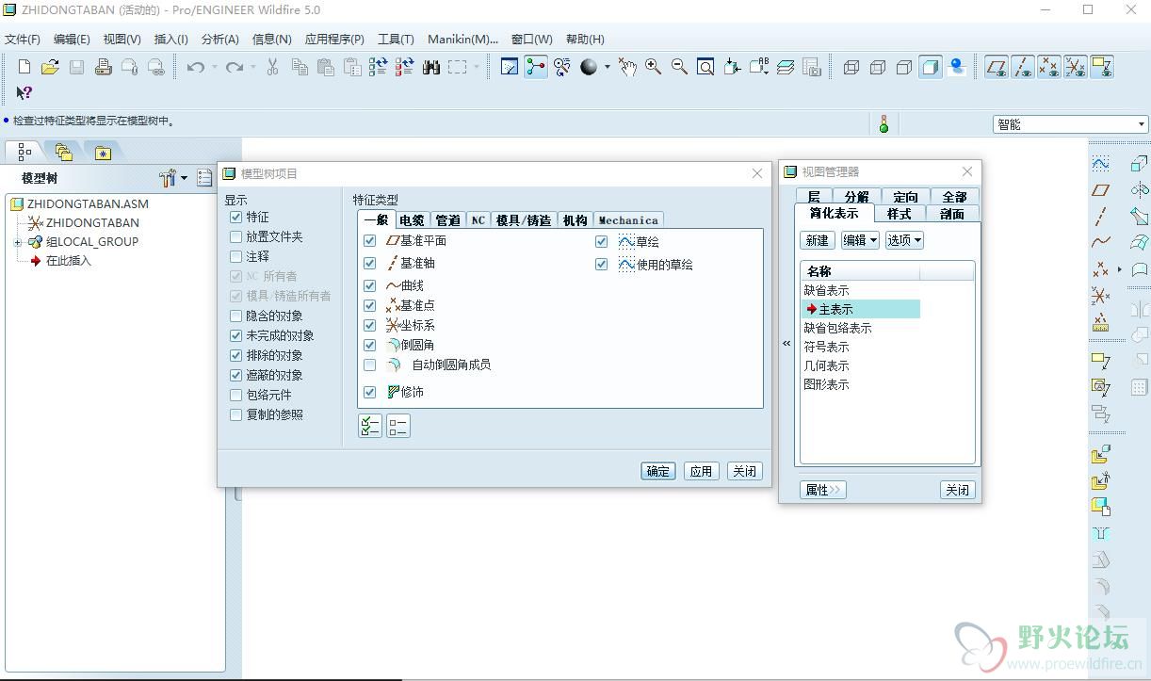The width and height of the screenshot is (1151, 681).
Task: Click the 属性>> button in view manager
Action: pos(823,490)
